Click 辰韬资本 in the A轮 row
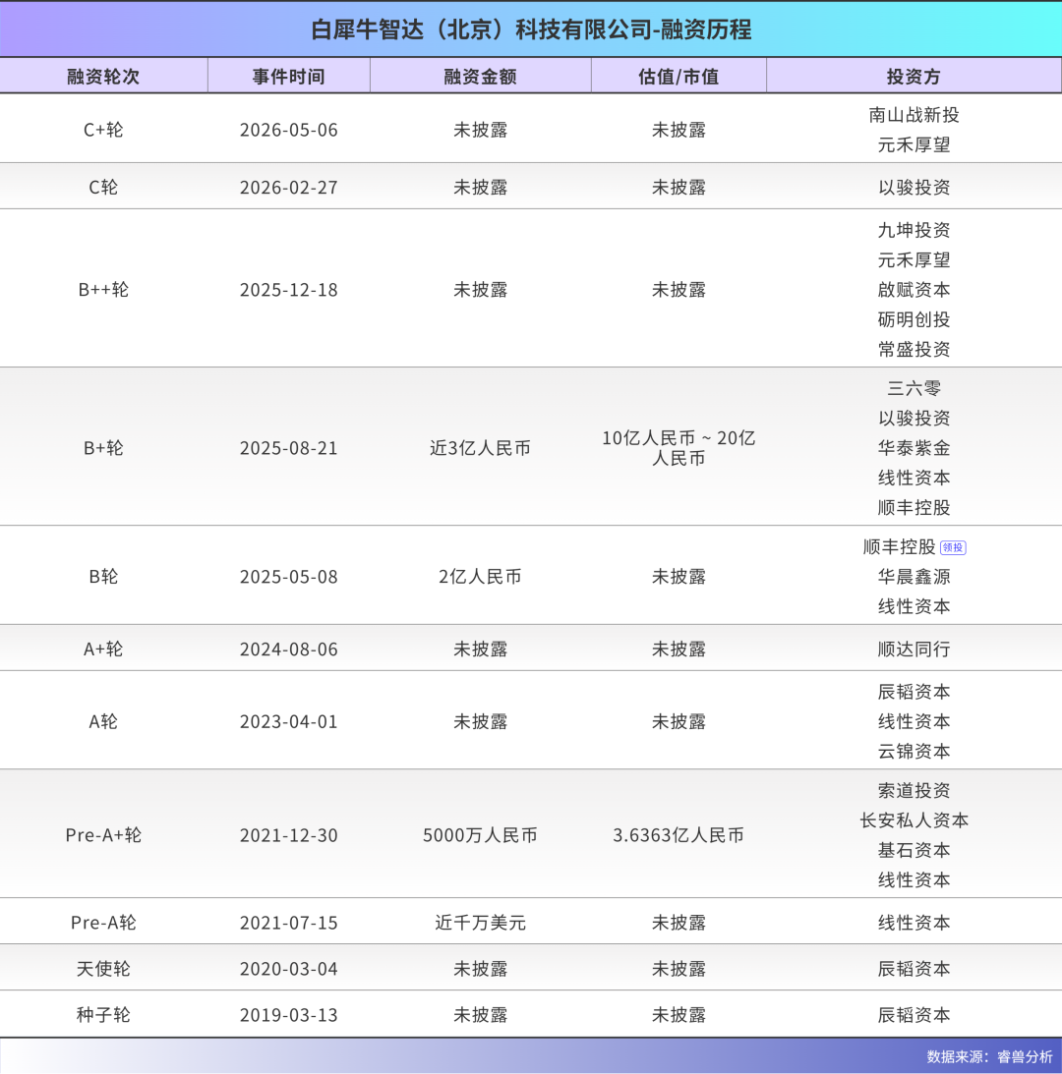1062x1074 pixels. tap(914, 692)
